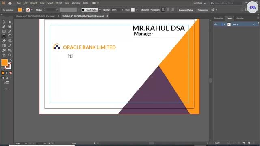Open the graphic Style dropdown arrow
Image resolution: width=260 pixels, height=146 pixels.
[136, 10]
